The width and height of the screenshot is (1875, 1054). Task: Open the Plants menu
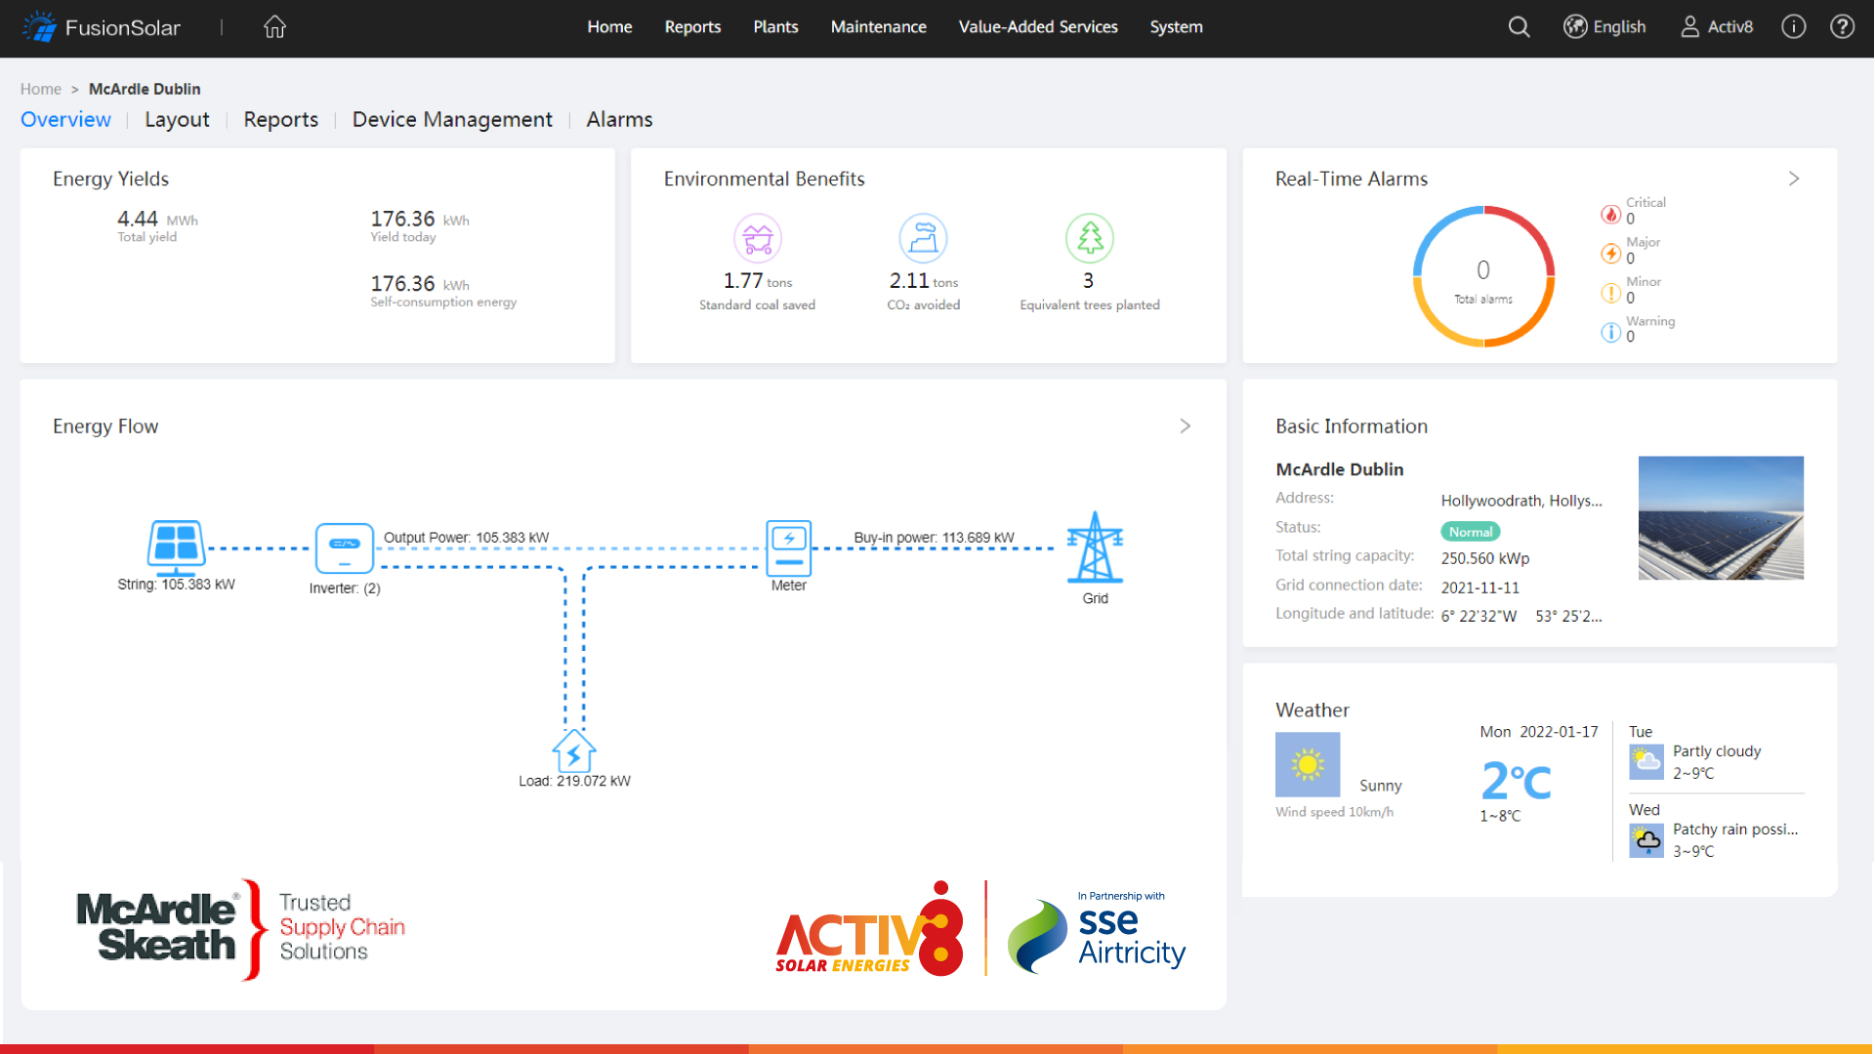pyautogui.click(x=775, y=27)
